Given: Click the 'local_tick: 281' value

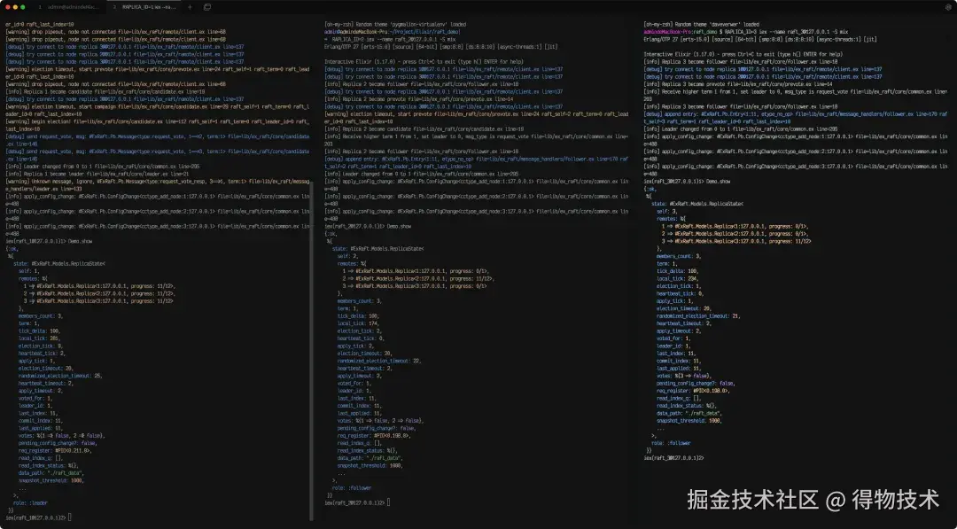Looking at the screenshot, I should [x=39, y=338].
